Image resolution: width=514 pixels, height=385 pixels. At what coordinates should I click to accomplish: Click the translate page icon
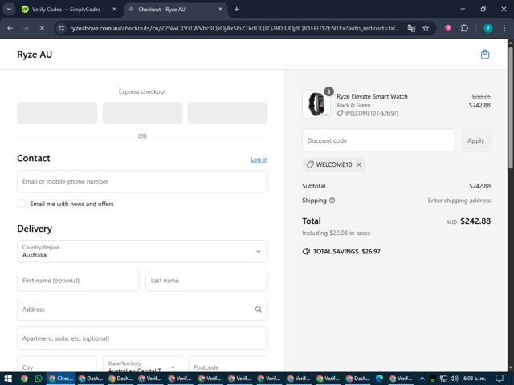click(x=411, y=29)
